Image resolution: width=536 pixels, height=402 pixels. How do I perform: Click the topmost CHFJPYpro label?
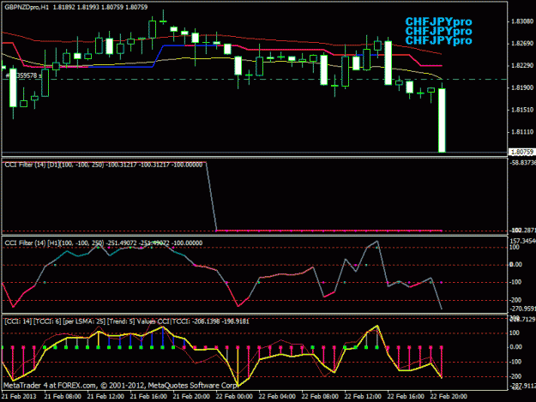tap(438, 22)
